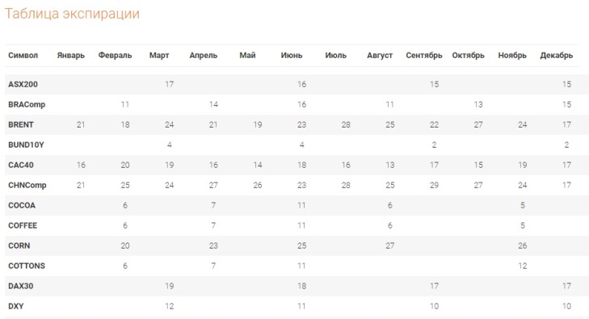Screen dimensions: 589x319
Task: Click the COTTONS symbol
Action: coord(27,266)
